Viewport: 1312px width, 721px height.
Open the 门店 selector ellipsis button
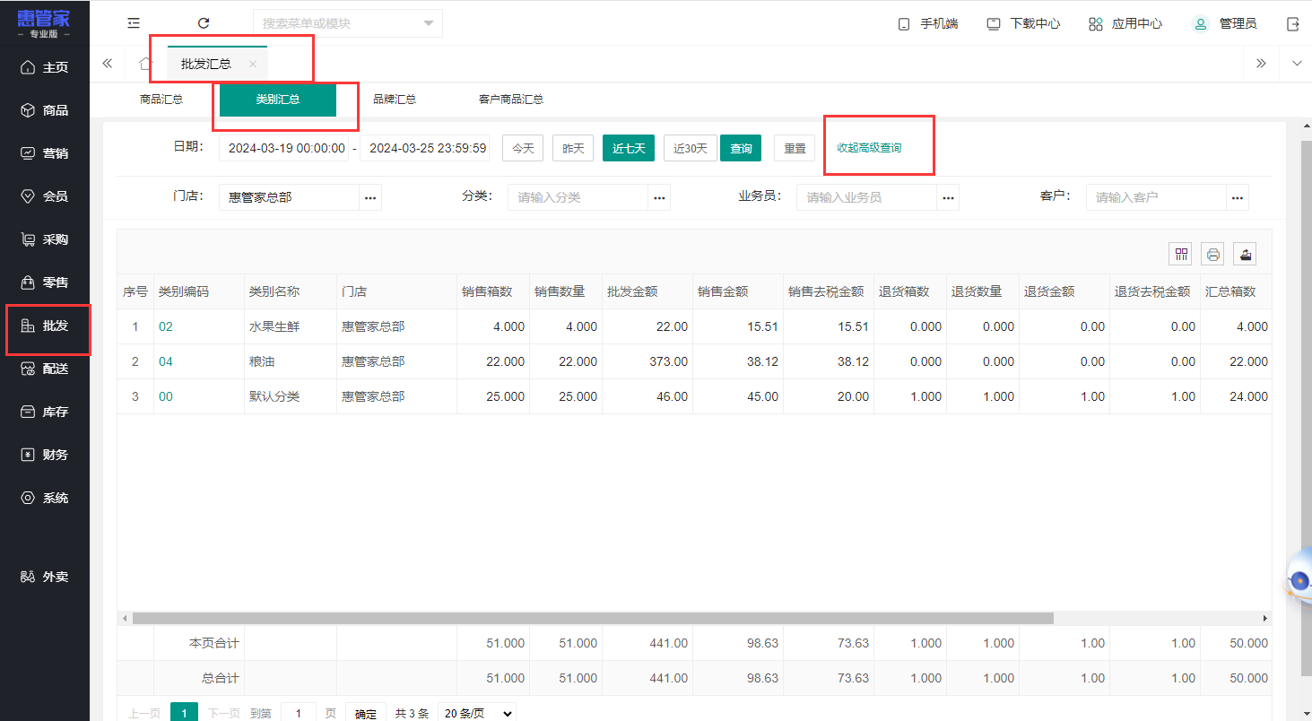click(x=370, y=197)
